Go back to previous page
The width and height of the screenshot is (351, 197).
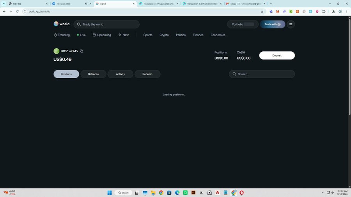click(x=4, y=11)
